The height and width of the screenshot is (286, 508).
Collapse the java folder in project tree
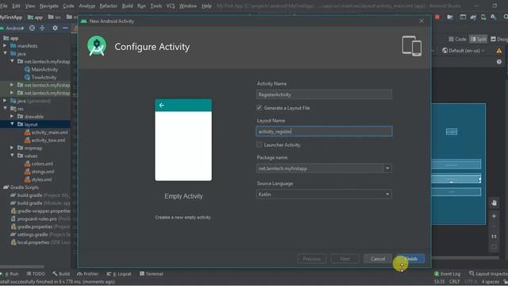5,53
